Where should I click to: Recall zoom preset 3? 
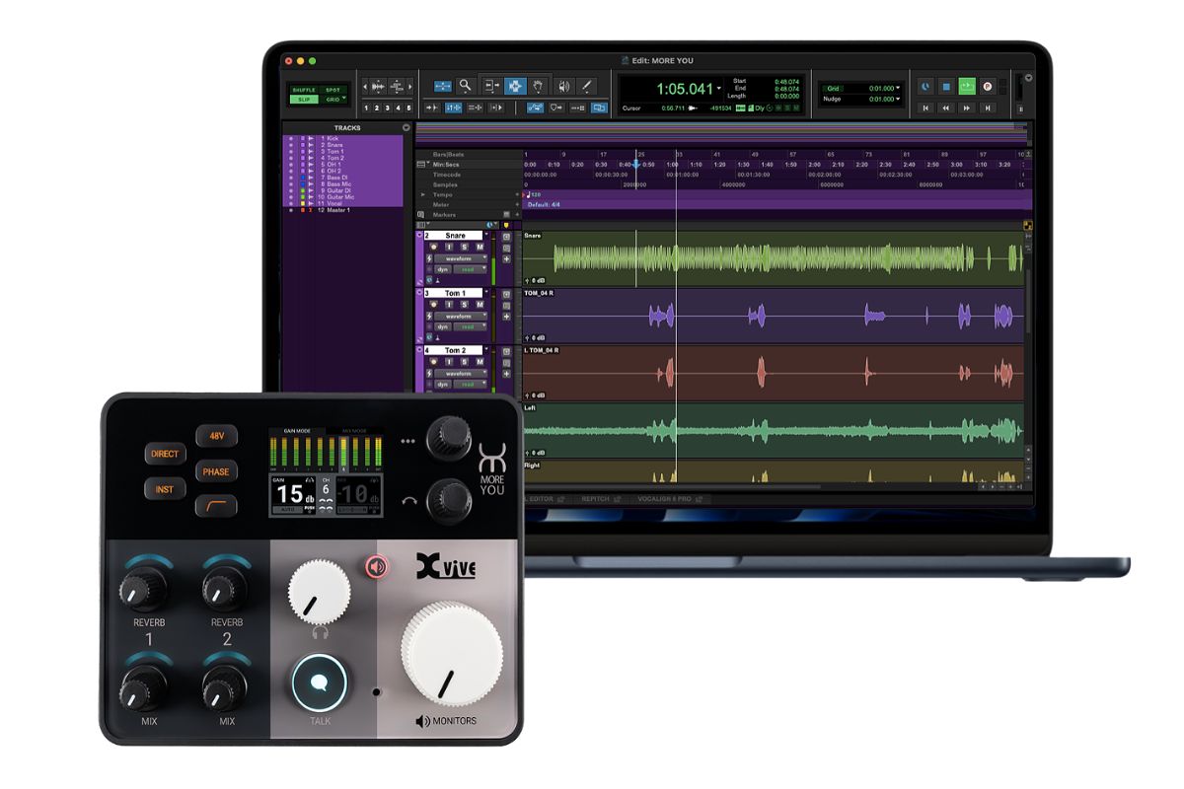pos(388,108)
